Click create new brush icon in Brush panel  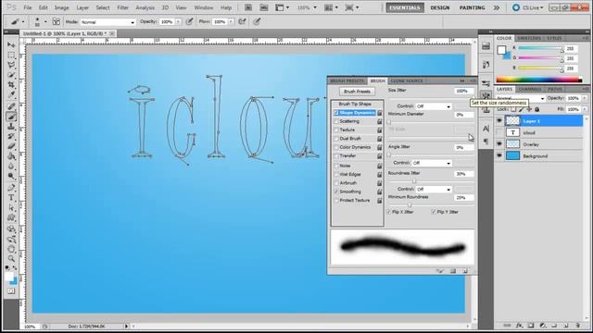click(x=465, y=271)
